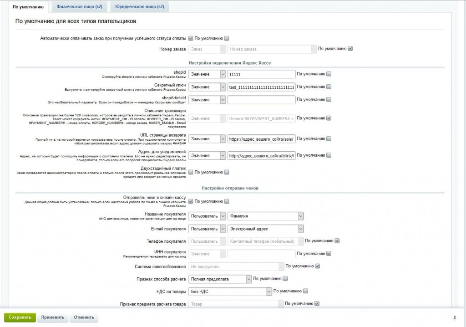Check По умолчанию for shopArticleId

(329, 100)
